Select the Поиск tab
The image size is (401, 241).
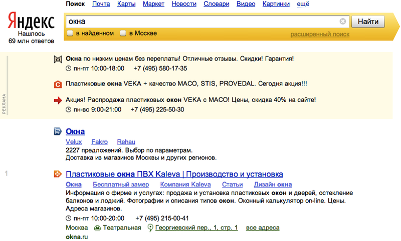[x=75, y=4]
